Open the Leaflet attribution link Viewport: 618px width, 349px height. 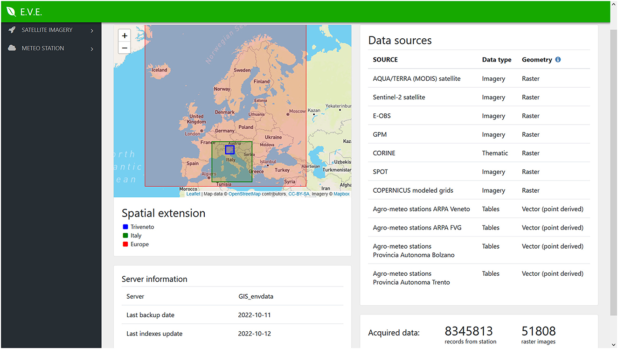pyautogui.click(x=193, y=194)
